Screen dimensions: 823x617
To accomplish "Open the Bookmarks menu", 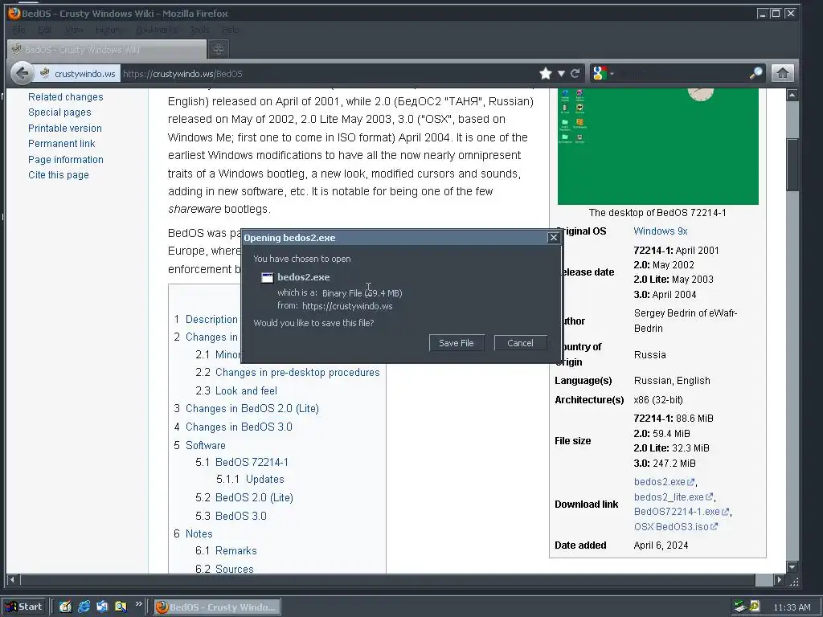I will [x=157, y=30].
